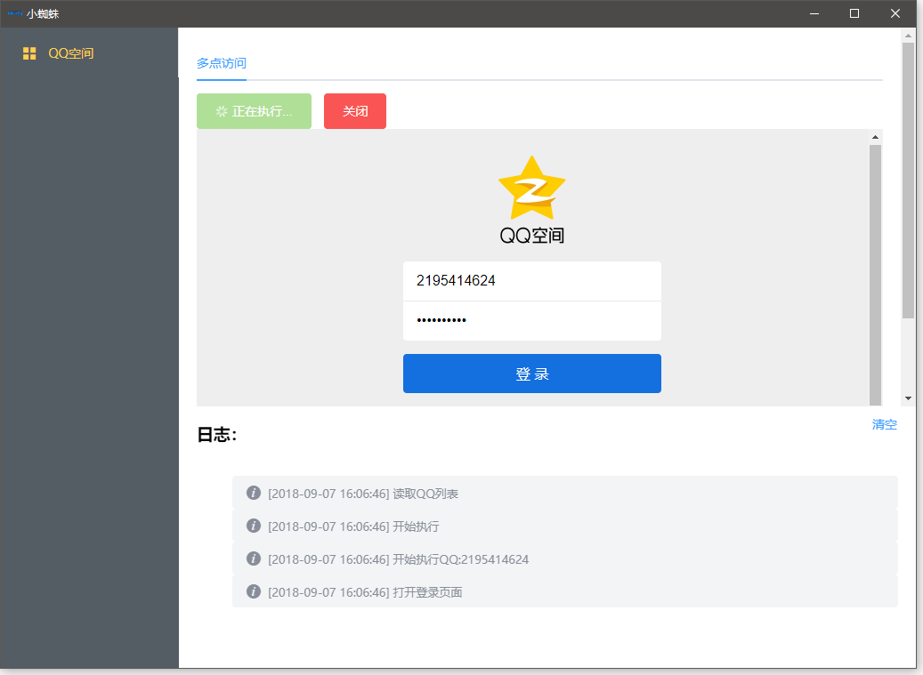The image size is (923, 675).
Task: Click the outer page scrollbar thumb
Action: [x=908, y=181]
